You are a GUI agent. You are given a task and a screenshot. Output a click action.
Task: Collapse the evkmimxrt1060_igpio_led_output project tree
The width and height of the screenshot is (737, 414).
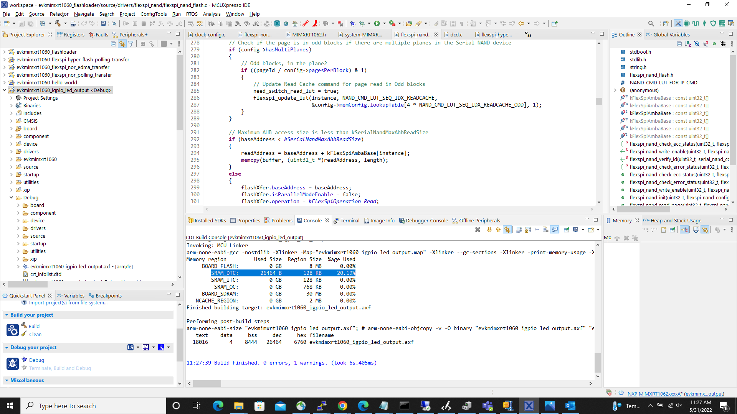[5, 90]
